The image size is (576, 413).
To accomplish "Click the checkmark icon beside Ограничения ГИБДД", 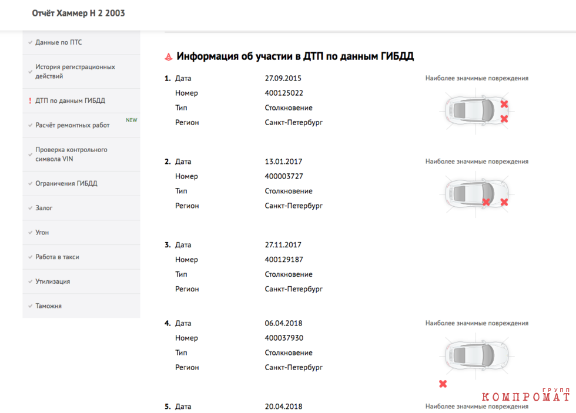I will click(30, 183).
